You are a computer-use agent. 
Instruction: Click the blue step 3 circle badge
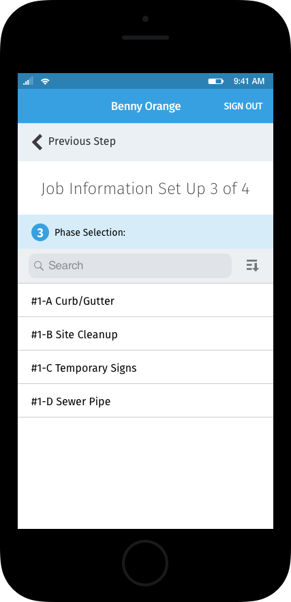coord(40,232)
